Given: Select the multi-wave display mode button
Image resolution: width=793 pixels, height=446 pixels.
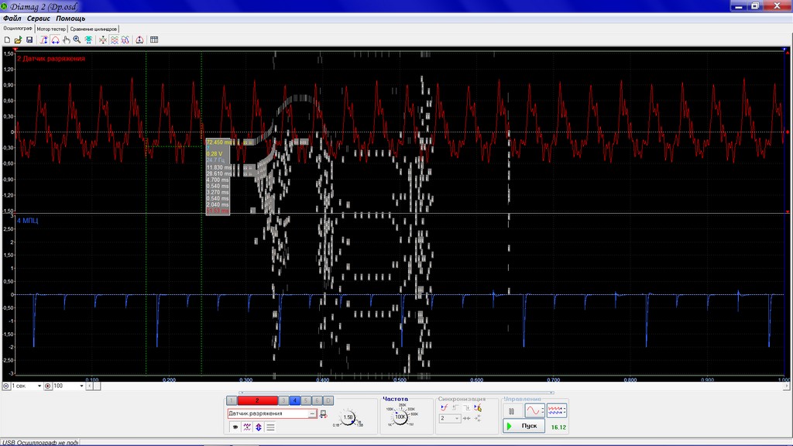Looking at the screenshot, I should click(x=557, y=411).
